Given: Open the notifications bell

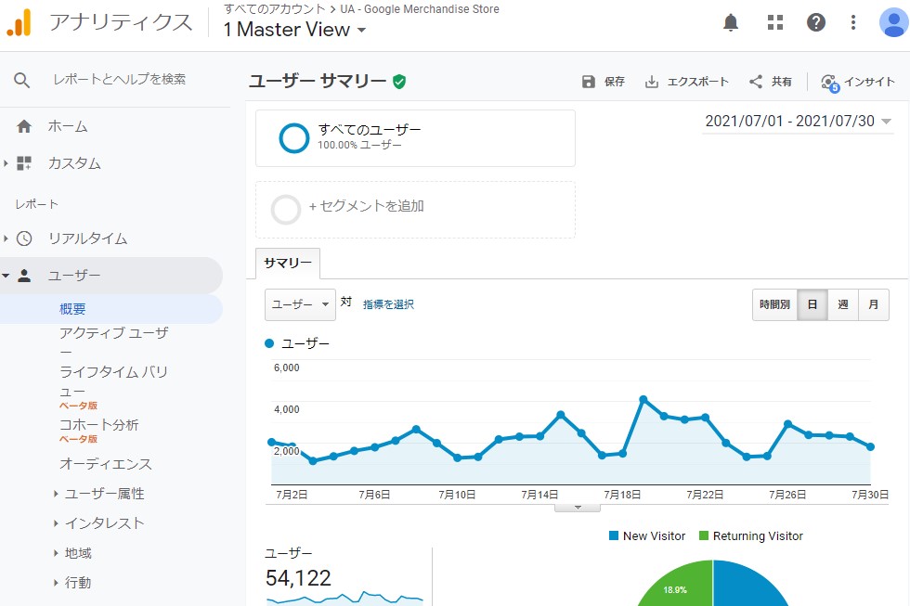Looking at the screenshot, I should (x=731, y=22).
